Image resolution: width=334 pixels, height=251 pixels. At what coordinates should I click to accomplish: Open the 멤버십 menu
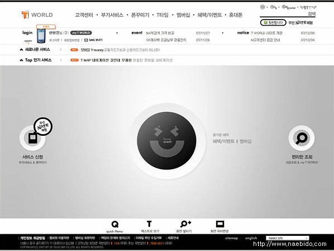183,15
